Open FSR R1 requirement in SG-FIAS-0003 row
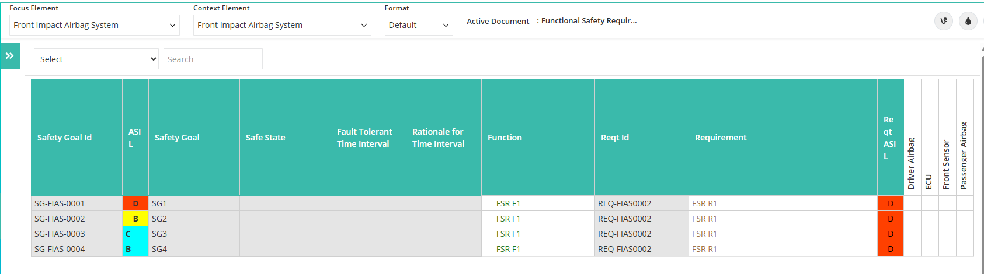Viewport: 984px width, 274px height. coord(704,234)
